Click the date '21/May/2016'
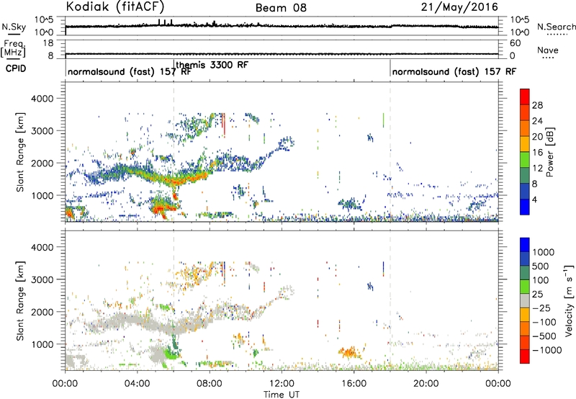 click(459, 7)
